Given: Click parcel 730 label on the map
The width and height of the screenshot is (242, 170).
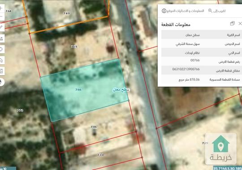Looking at the screenshot, I should (101, 155).
